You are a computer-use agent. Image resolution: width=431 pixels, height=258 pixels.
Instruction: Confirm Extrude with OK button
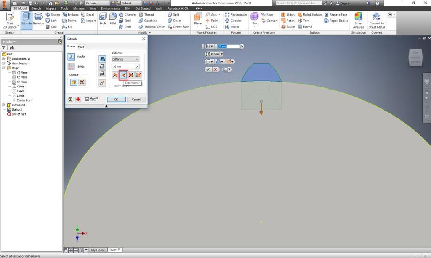(x=116, y=99)
